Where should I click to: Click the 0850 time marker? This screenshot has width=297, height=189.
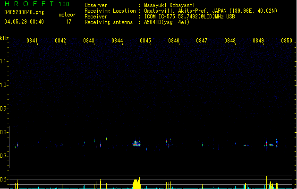(287, 41)
